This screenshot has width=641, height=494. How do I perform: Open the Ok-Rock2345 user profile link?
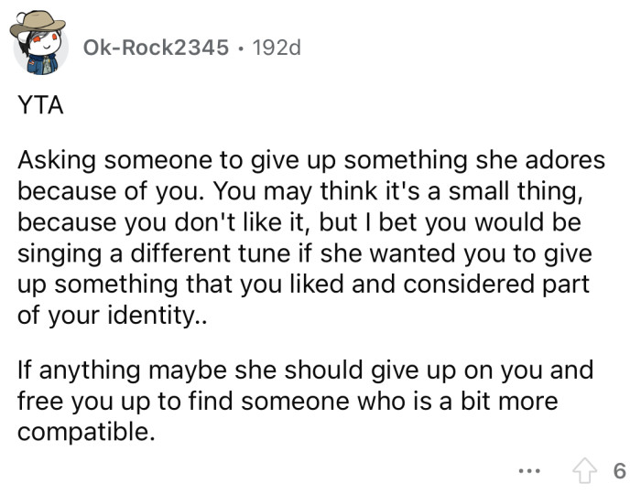pos(156,47)
